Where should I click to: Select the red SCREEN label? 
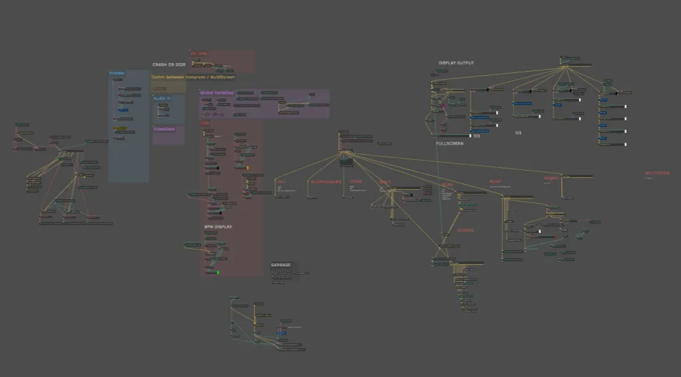466,230
